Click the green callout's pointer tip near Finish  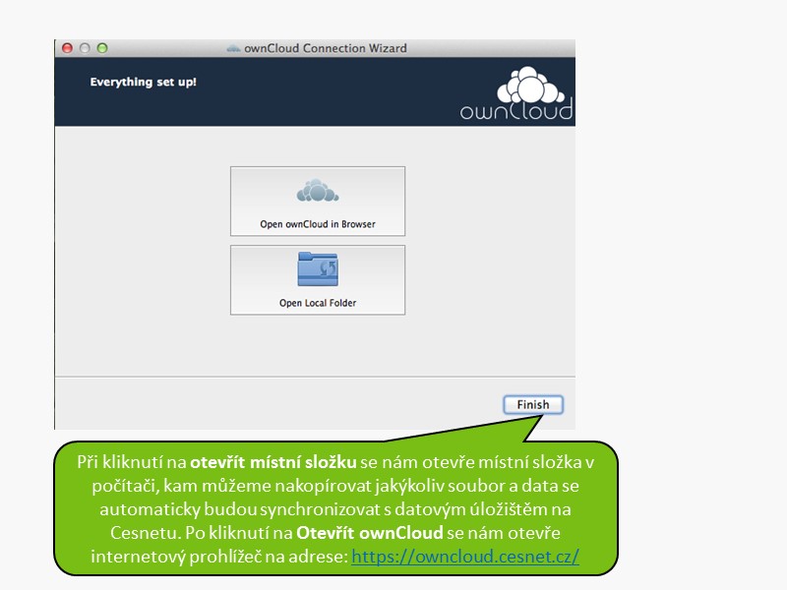coord(539,416)
